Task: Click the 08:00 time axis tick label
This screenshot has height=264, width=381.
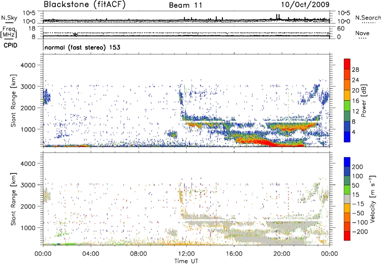Action: pos(139,254)
